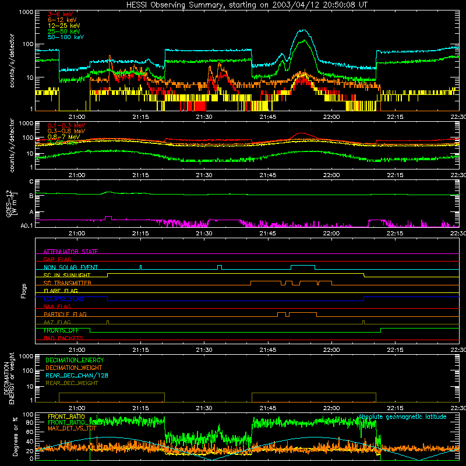466x466 pixels.
Task: Click the 21:00 time tick under Flags panel
Action: click(x=77, y=350)
